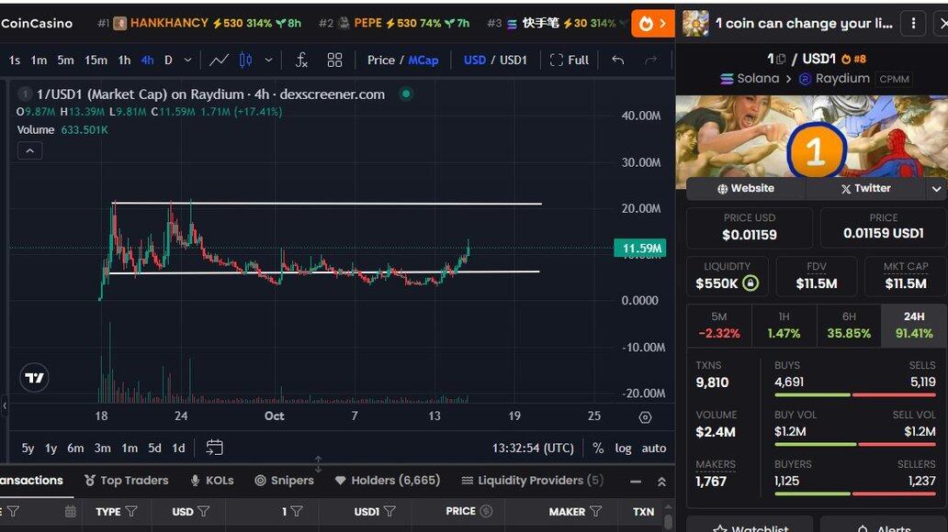Screen dimensions: 948x532
Task: Open the indicators (fx) menu
Action: tap(301, 61)
